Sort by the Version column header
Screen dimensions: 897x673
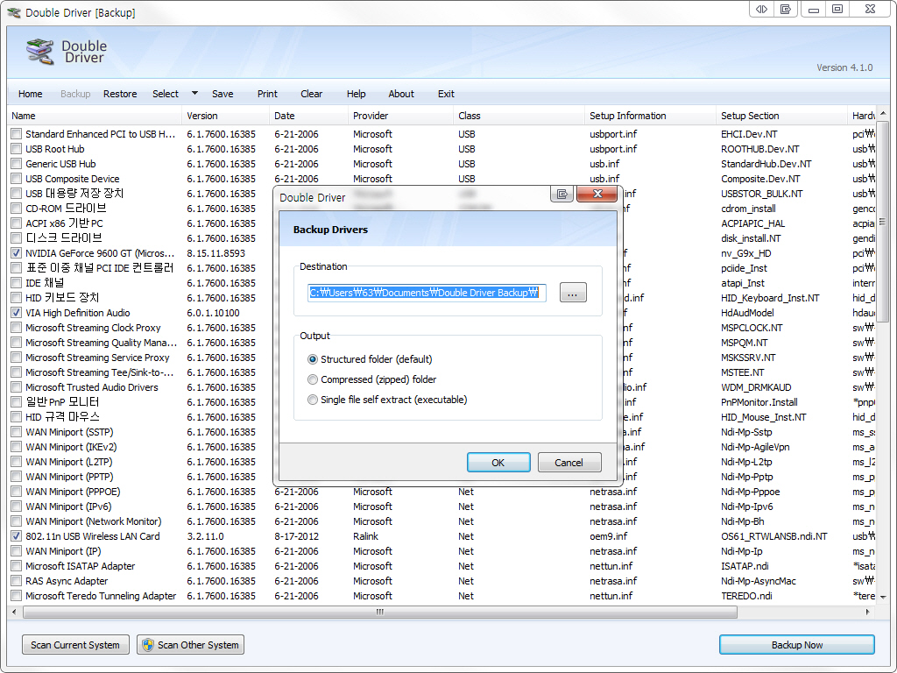pos(225,116)
